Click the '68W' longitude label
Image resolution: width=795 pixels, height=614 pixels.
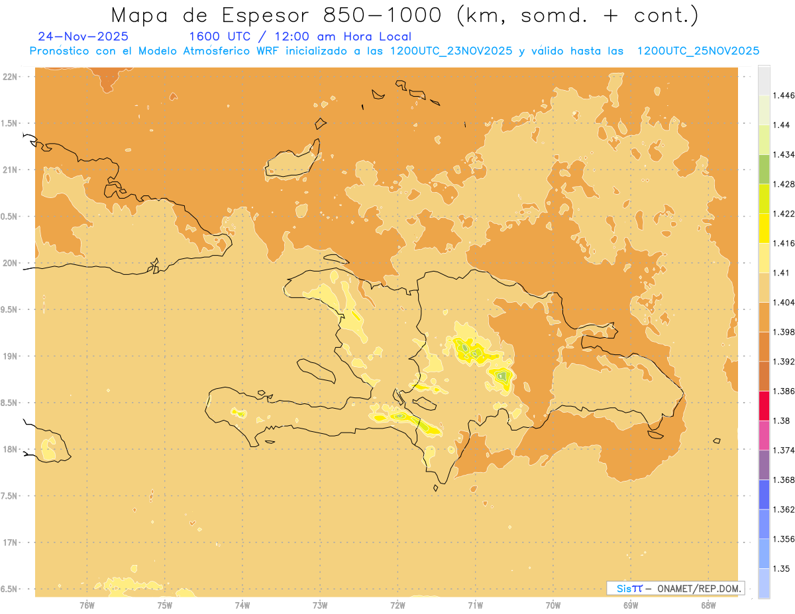point(708,605)
